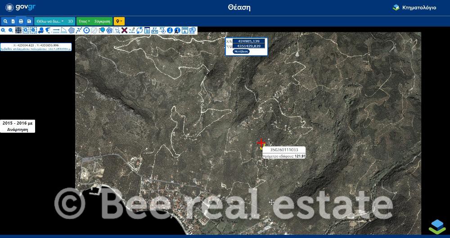450x238 pixels.
Task: Click the 'Υψόμετρο εδάφους: 121.91' label
Action: point(284,156)
